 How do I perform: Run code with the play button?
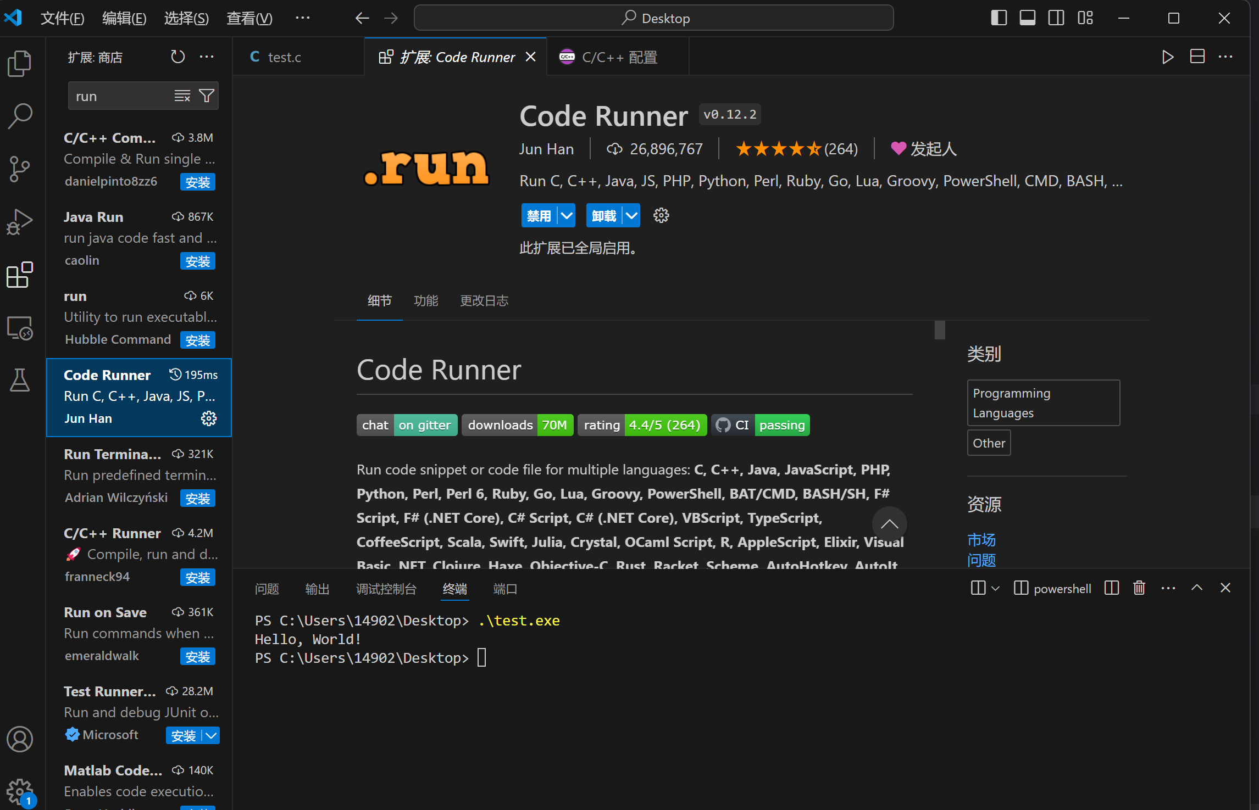1168,57
